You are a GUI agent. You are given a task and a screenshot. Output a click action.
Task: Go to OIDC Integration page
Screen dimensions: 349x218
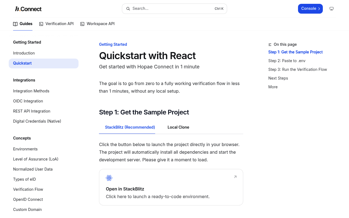click(44, 101)
